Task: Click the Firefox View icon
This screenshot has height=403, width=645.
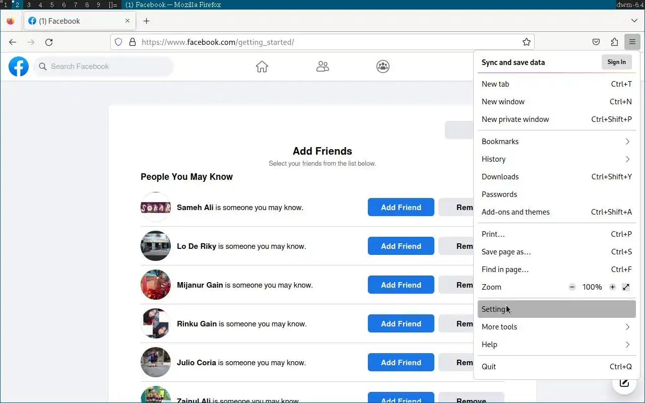Action: tap(11, 21)
